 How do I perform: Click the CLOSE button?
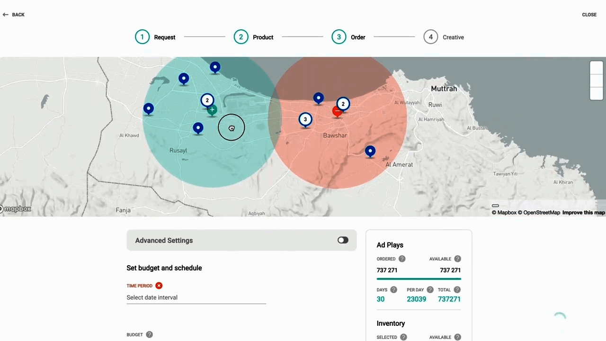pyautogui.click(x=589, y=14)
